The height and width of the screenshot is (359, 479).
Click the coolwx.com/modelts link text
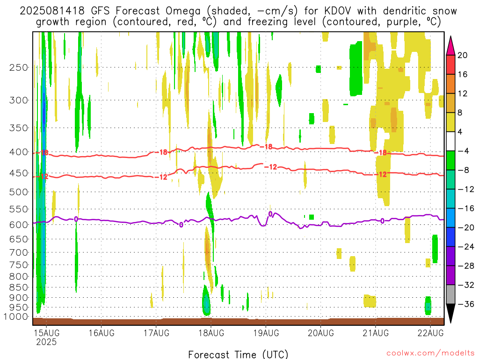point(430,353)
